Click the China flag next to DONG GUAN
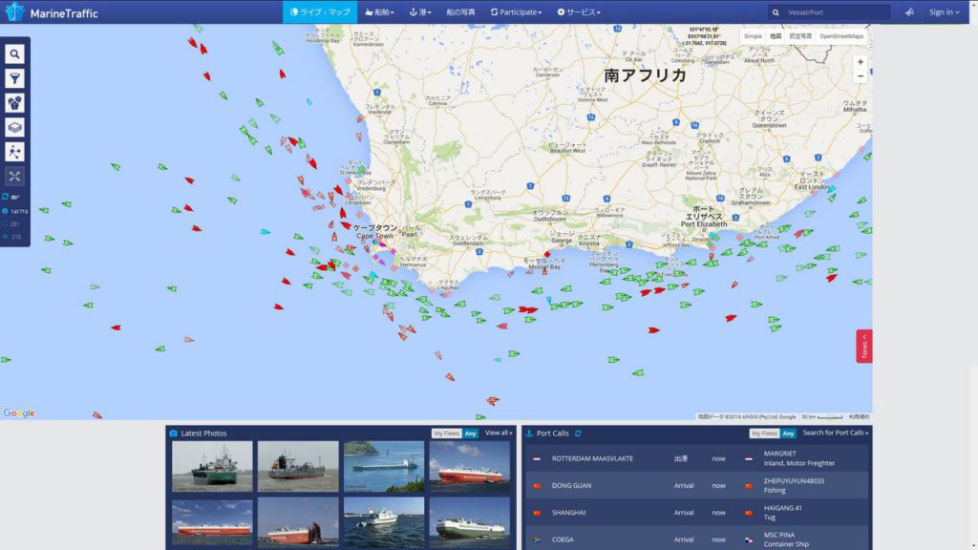The height and width of the screenshot is (550, 978). 537,486
